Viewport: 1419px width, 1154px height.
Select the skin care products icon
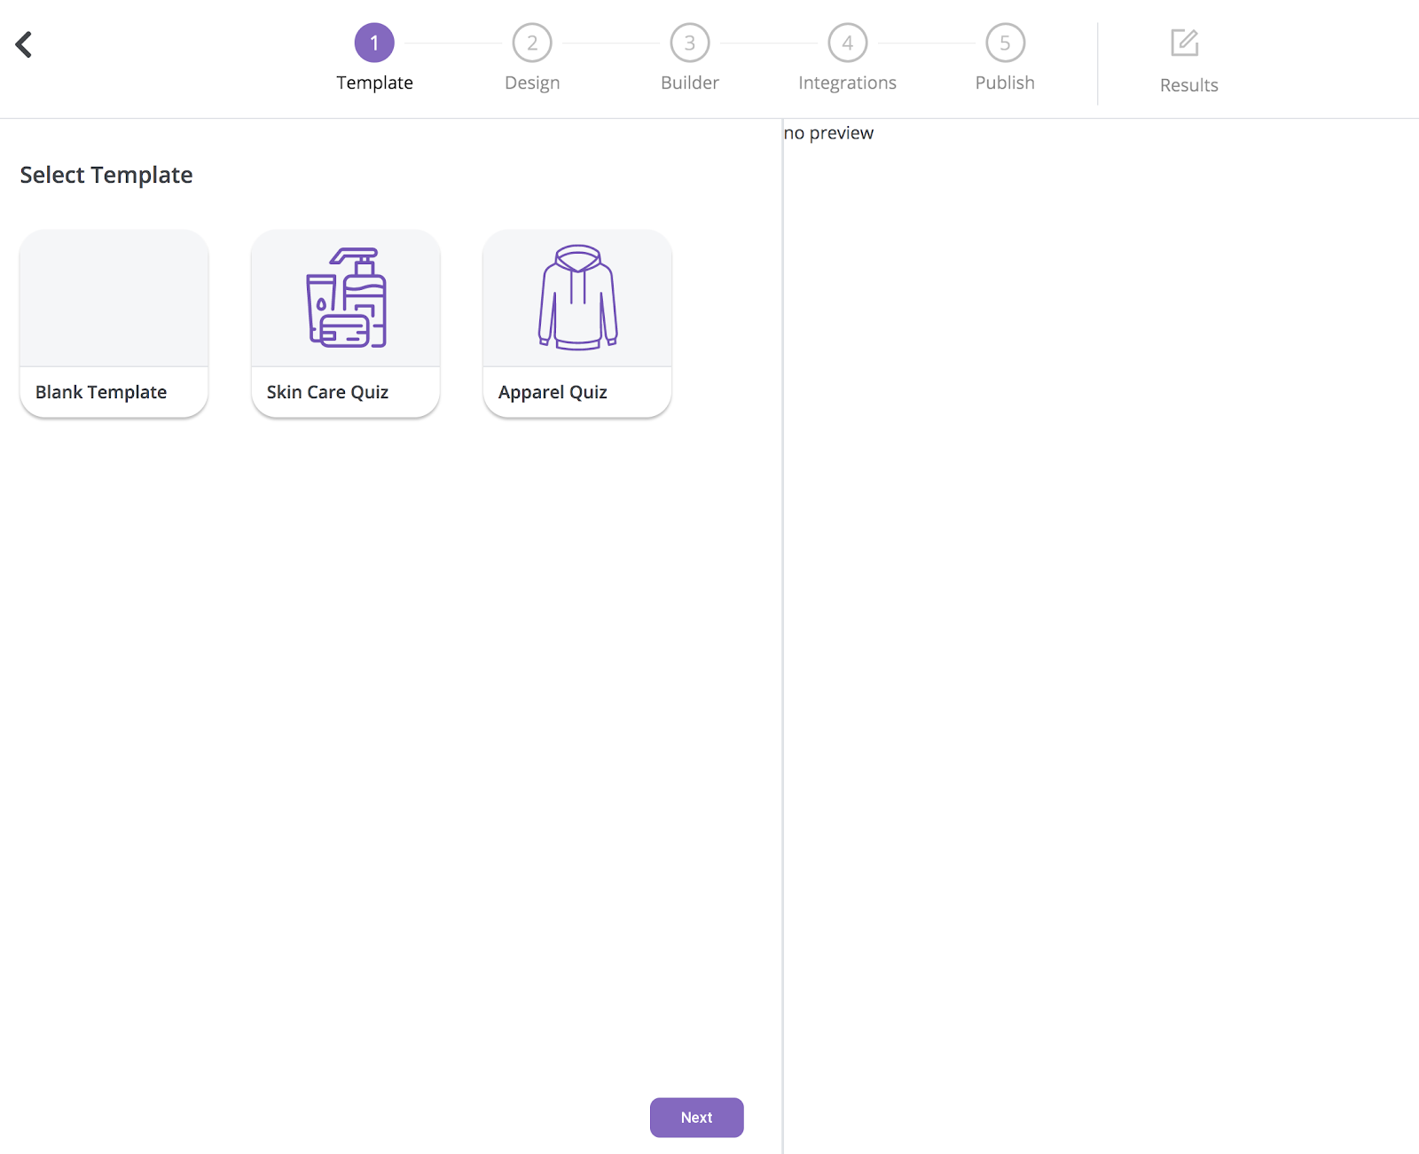click(x=346, y=297)
